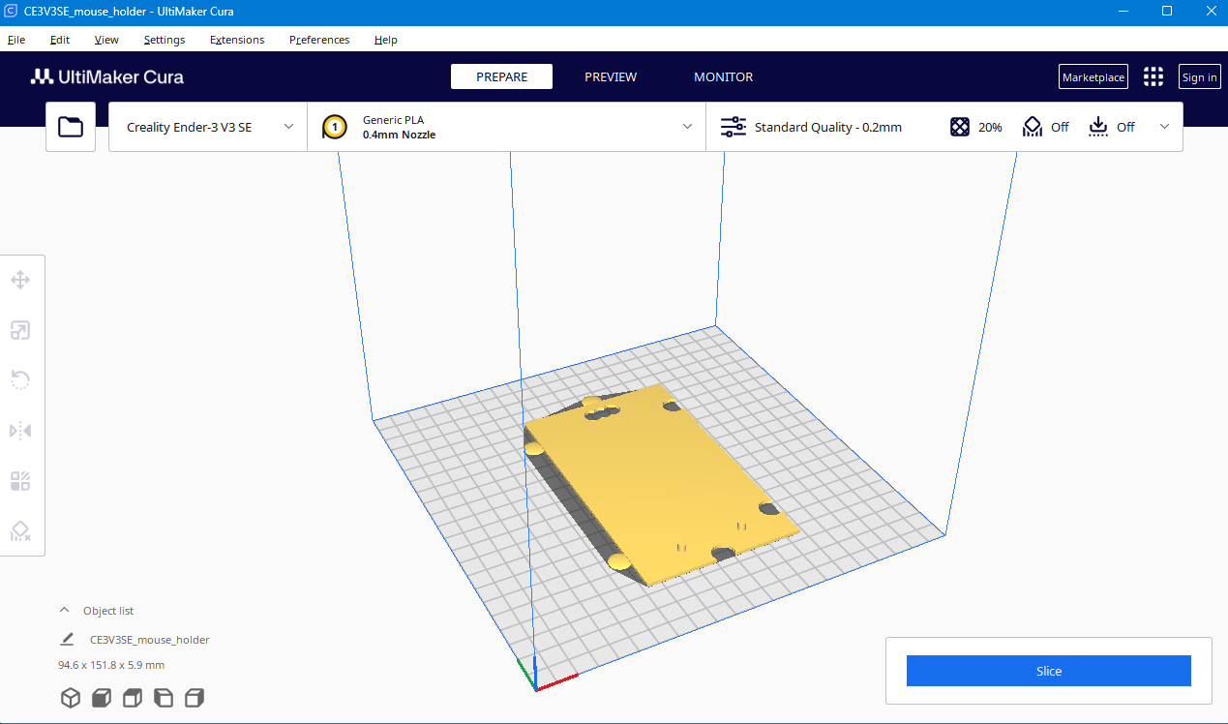Screen dimensions: 1228x724
Task: Click the support Off icon
Action: (x=1033, y=127)
